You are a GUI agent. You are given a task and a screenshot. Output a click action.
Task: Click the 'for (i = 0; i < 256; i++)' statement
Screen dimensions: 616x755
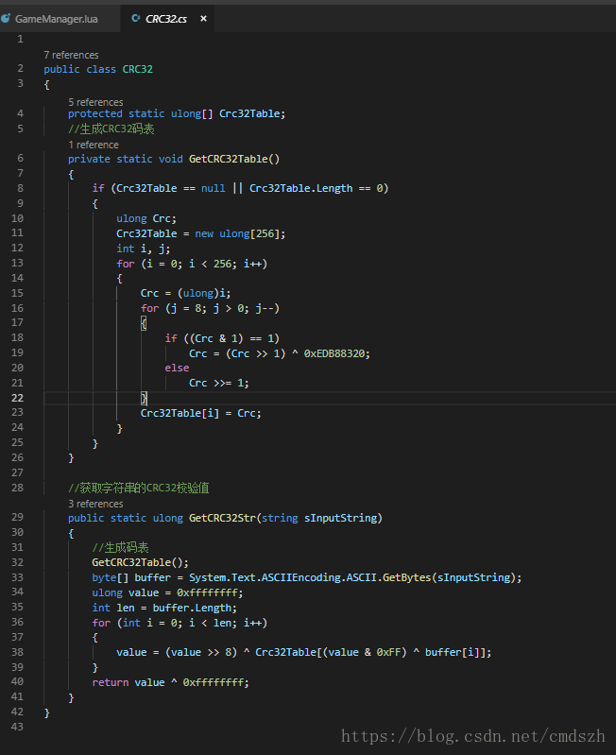(x=192, y=264)
